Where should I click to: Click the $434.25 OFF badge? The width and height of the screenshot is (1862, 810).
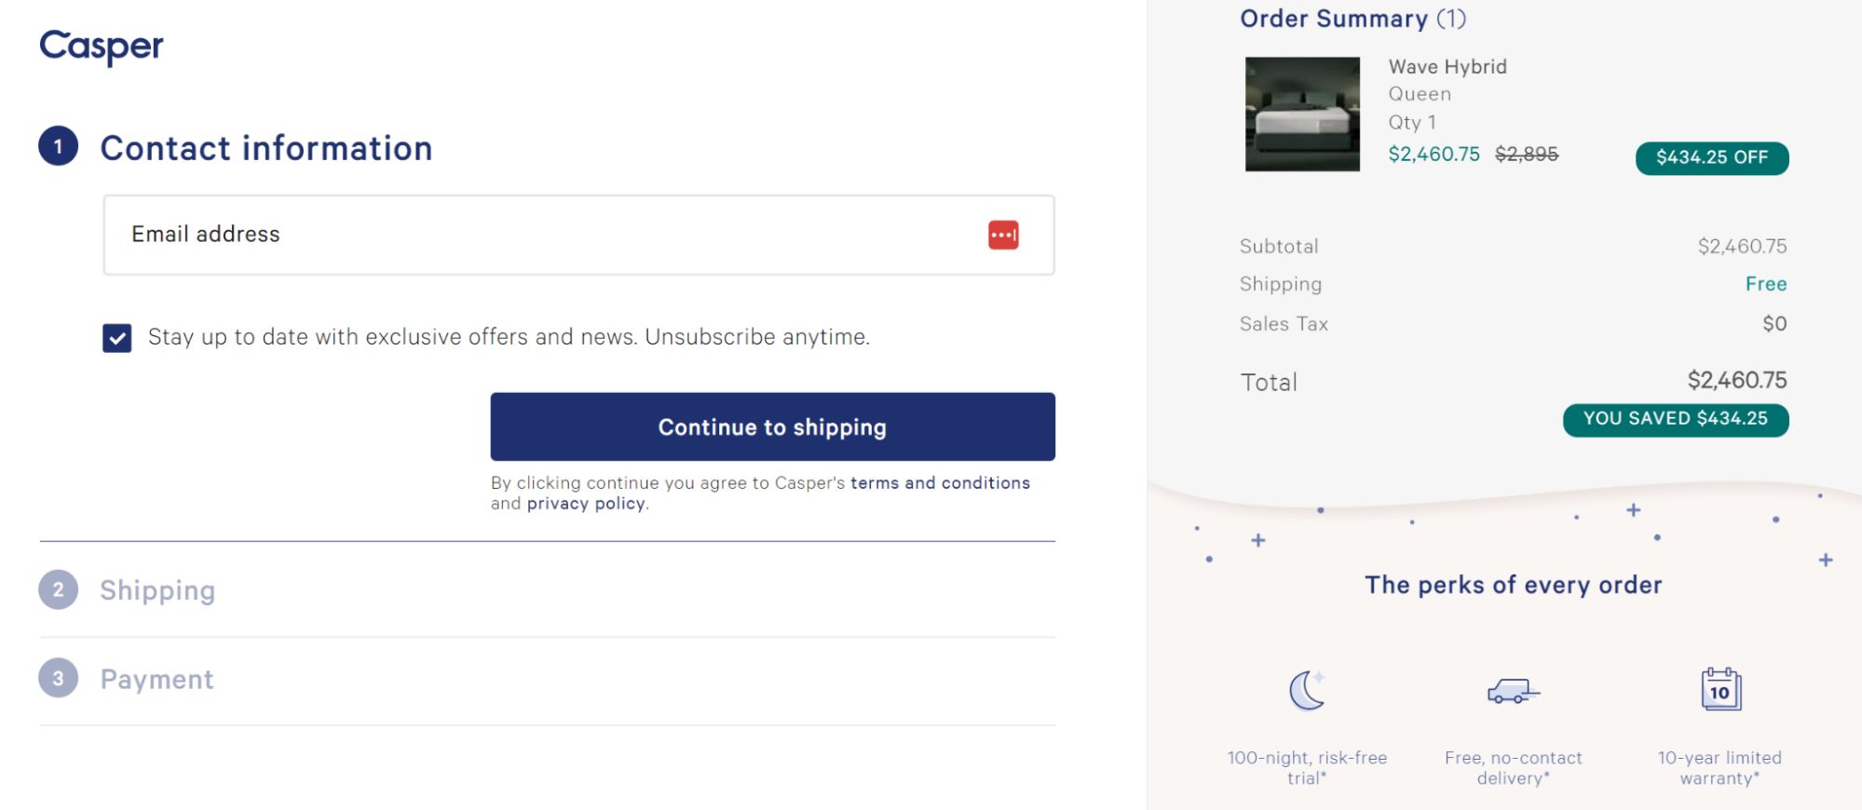point(1710,157)
